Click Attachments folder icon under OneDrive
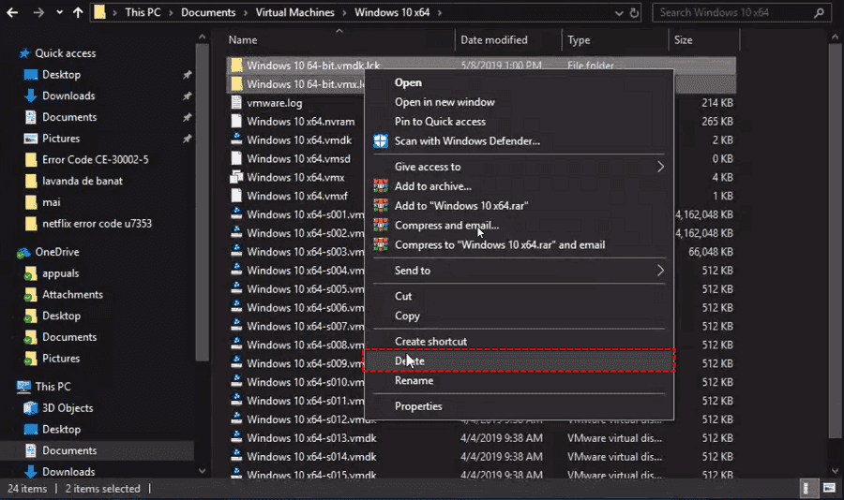 31,295
